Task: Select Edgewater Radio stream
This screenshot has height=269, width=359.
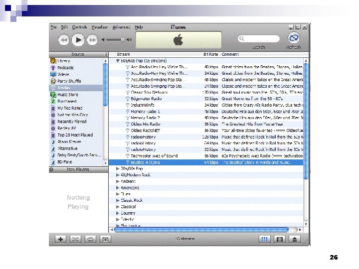Action: (x=206, y=99)
